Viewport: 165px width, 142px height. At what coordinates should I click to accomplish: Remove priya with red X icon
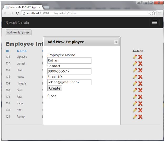coord(140,90)
